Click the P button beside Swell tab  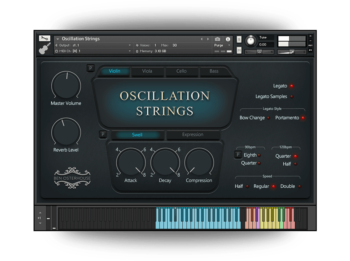[103, 135]
